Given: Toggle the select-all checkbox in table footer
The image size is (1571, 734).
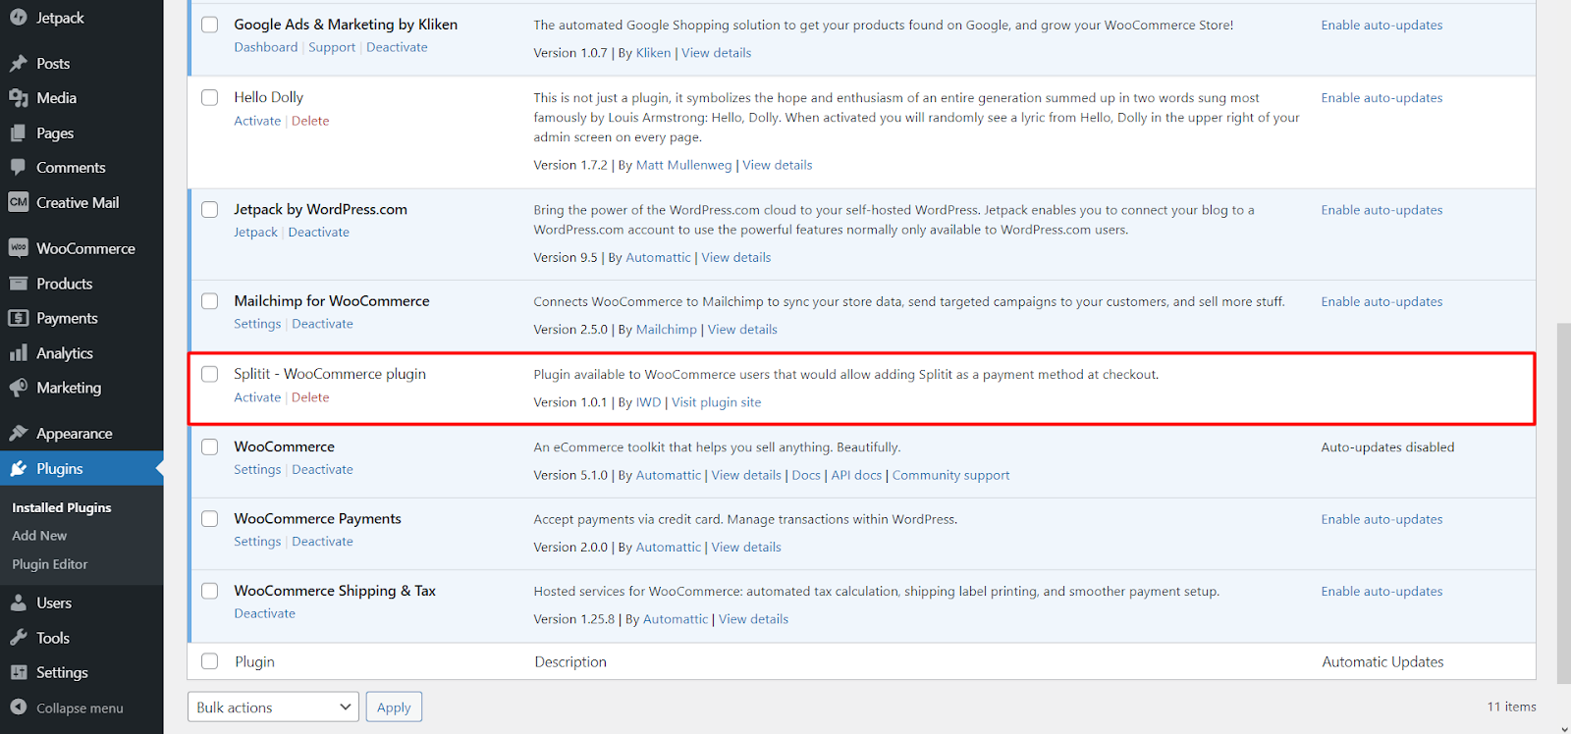Looking at the screenshot, I should tap(210, 661).
